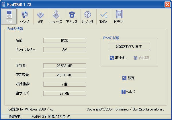This screenshot has height=120, width=172.
Task: Click the 空き容量 label
Action: coord(22,75)
